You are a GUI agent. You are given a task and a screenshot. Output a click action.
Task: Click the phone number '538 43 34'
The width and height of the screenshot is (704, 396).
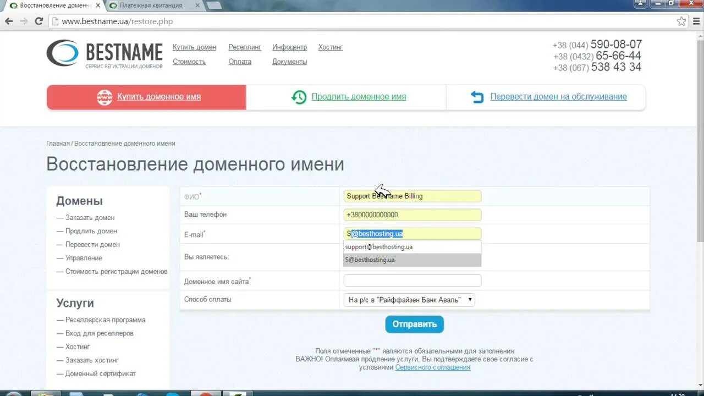(x=616, y=67)
